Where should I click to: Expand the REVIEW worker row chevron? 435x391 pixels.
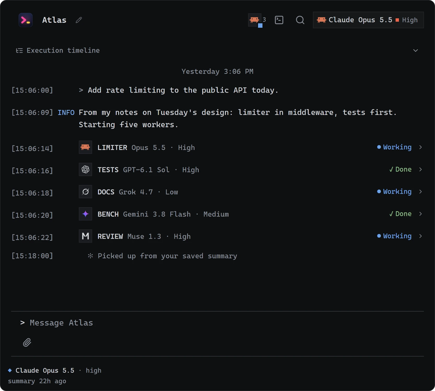click(x=420, y=236)
